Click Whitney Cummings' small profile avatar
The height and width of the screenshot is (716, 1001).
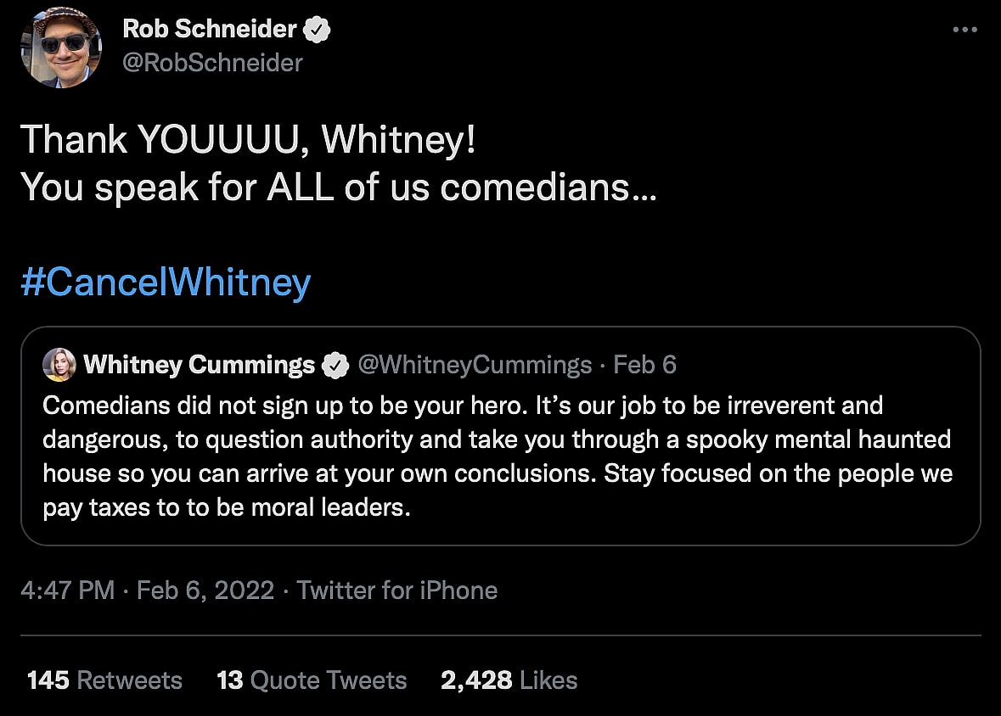coord(61,365)
